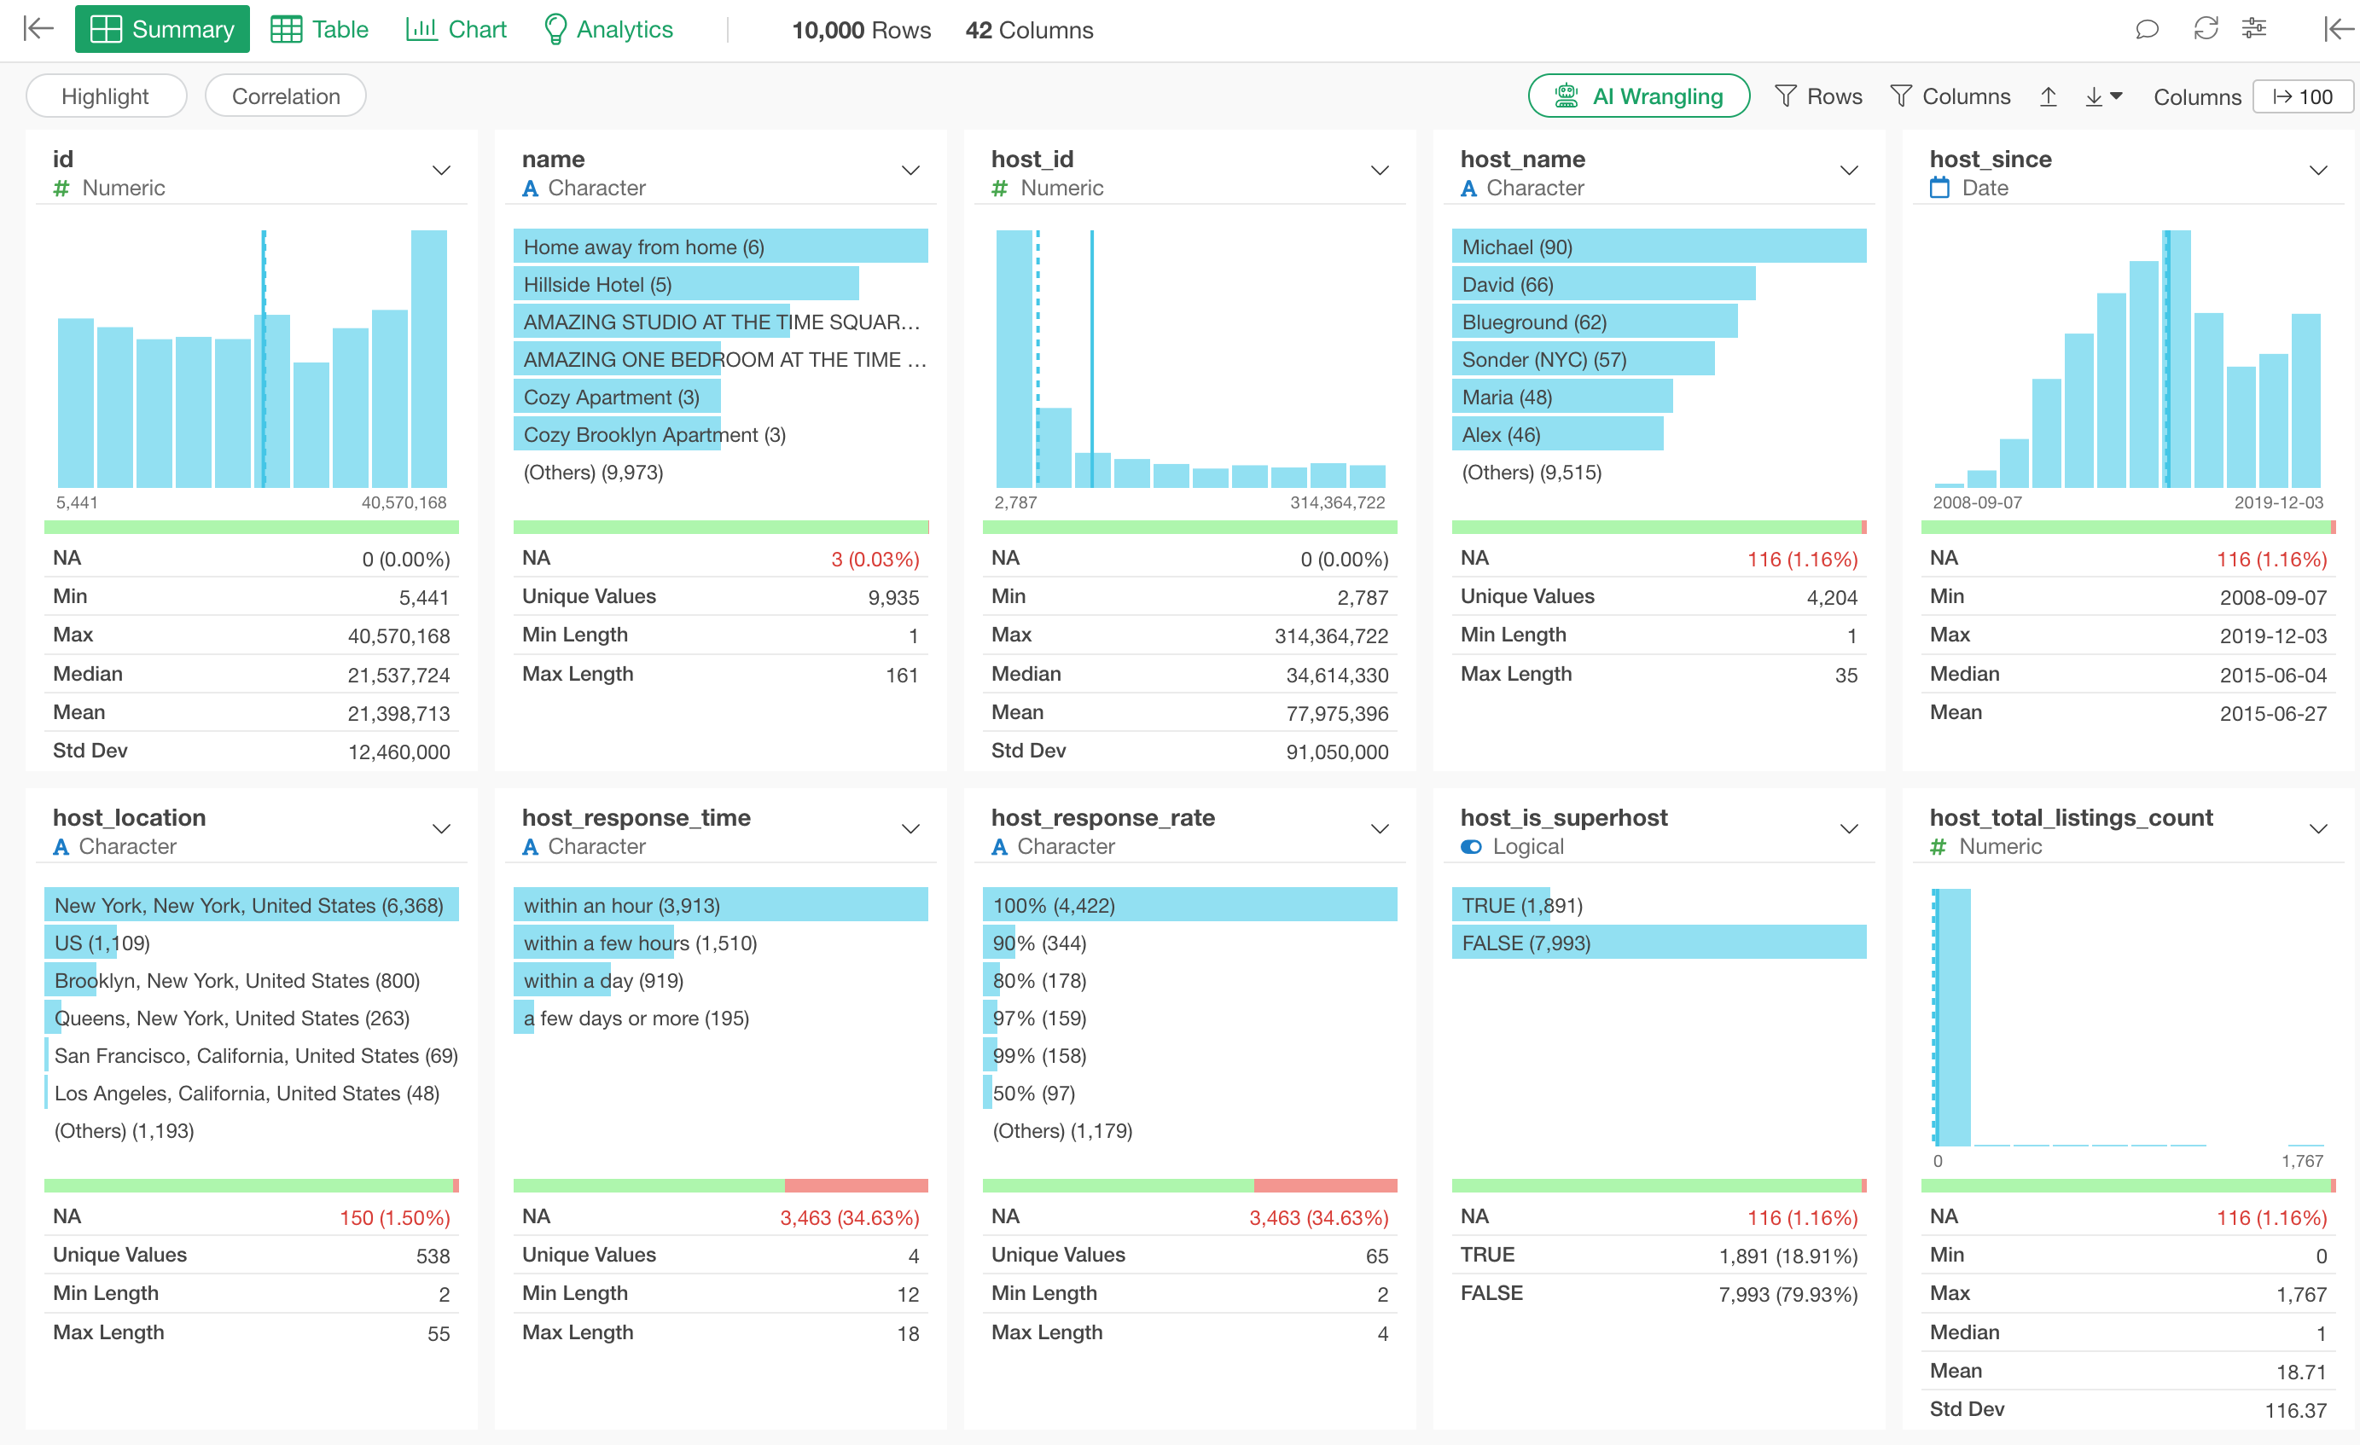The image size is (2360, 1445).
Task: Click the Columns filter funnel icon
Action: click(1900, 96)
